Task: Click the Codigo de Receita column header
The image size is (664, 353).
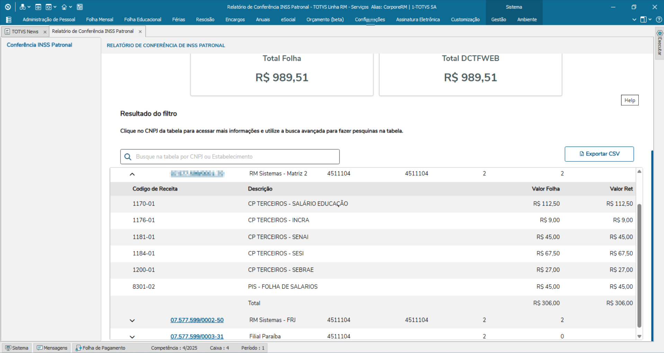Action: tap(155, 189)
